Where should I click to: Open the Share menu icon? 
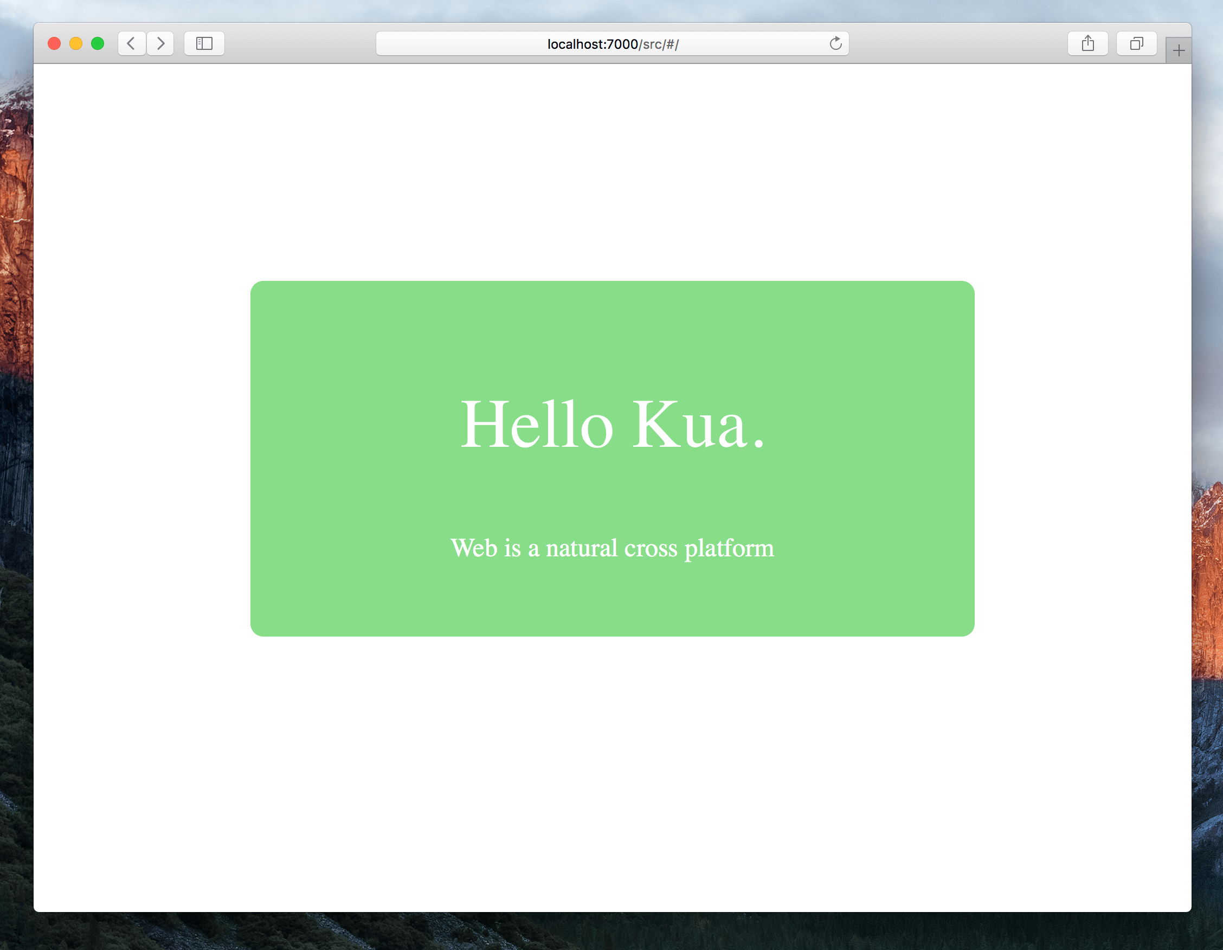pos(1087,44)
